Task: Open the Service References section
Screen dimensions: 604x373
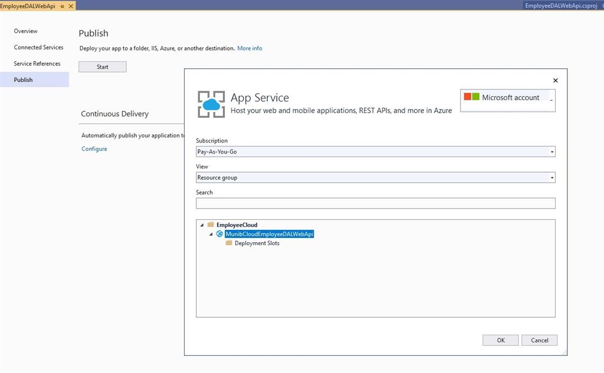Action: 37,63
